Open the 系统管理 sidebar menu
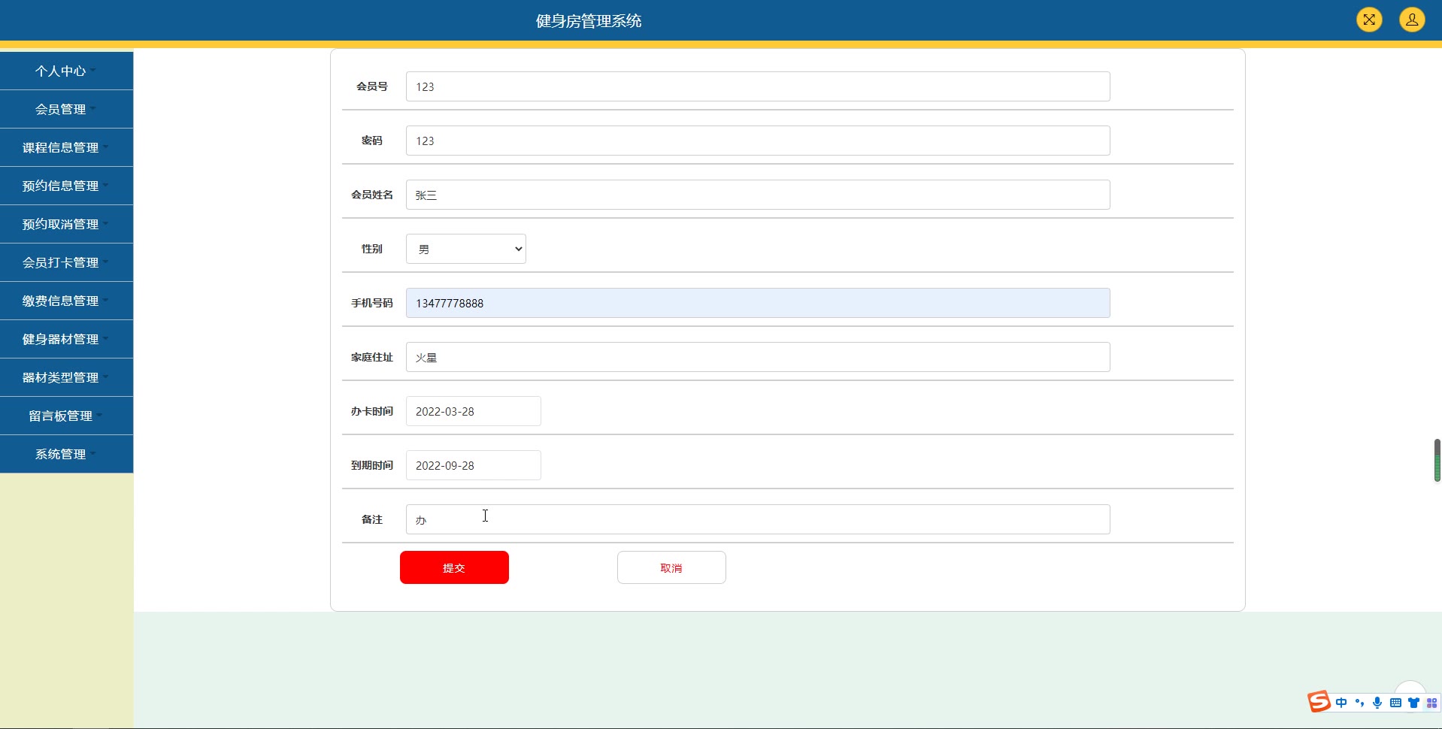The height and width of the screenshot is (729, 1442). 66,454
